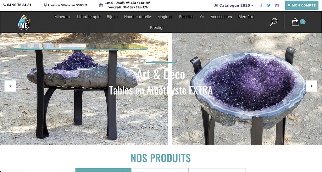Viewport: 322px width, 172px height.
Task: Visit the Twitter profile icon
Action: pos(269,5)
